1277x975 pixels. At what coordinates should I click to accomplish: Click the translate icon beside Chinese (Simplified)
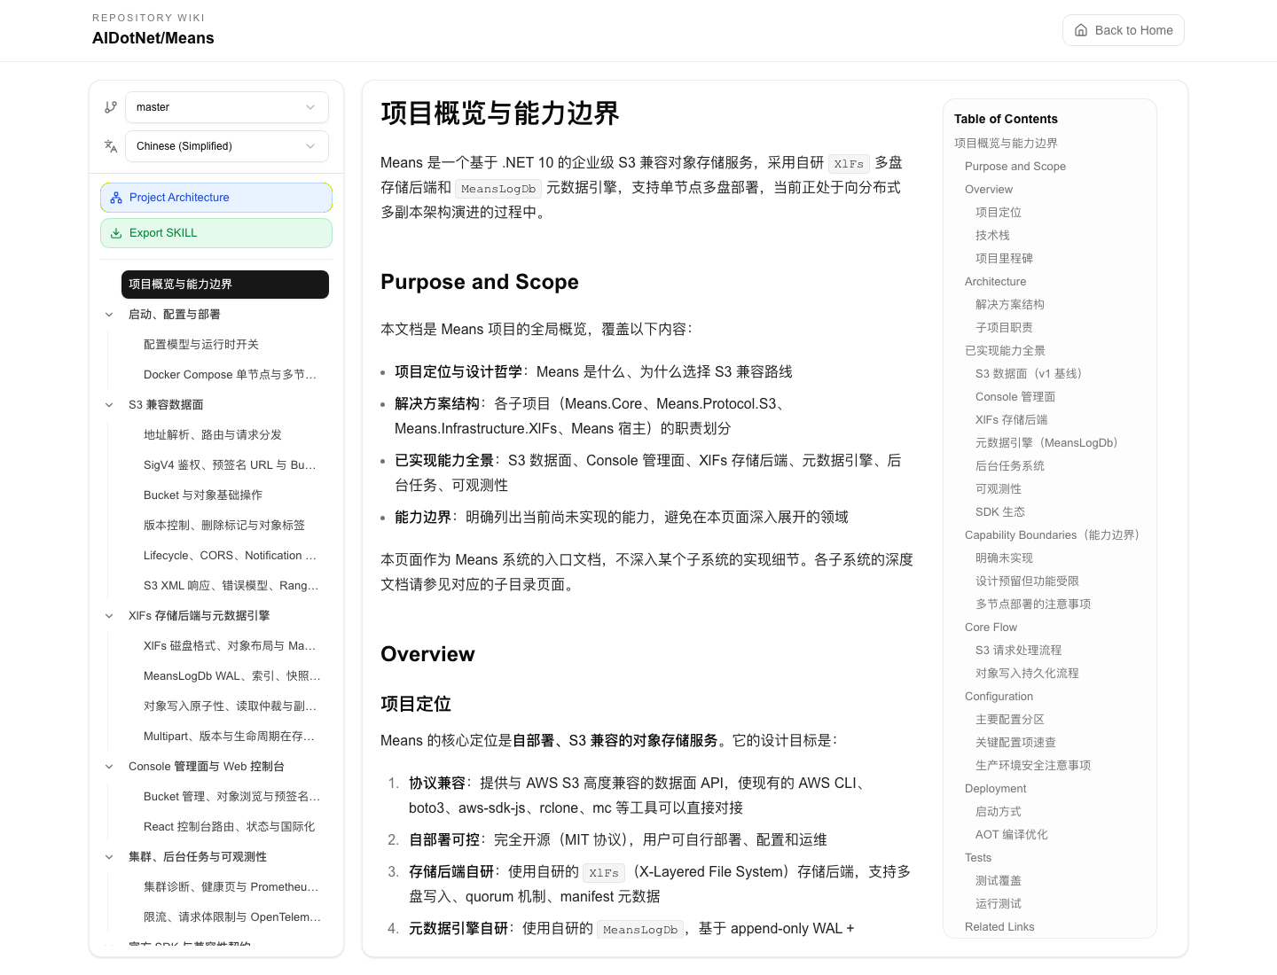[x=111, y=146]
